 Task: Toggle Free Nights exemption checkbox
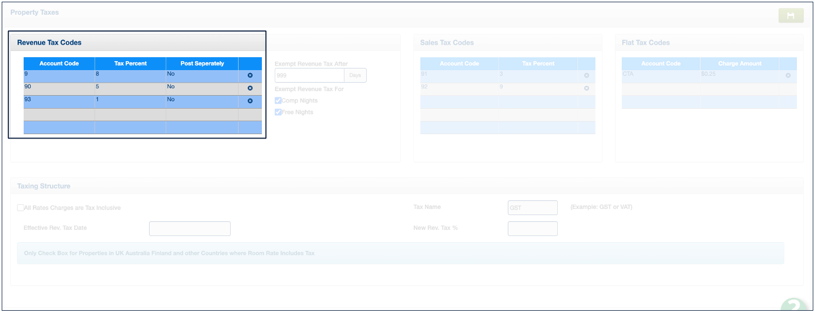pos(278,112)
